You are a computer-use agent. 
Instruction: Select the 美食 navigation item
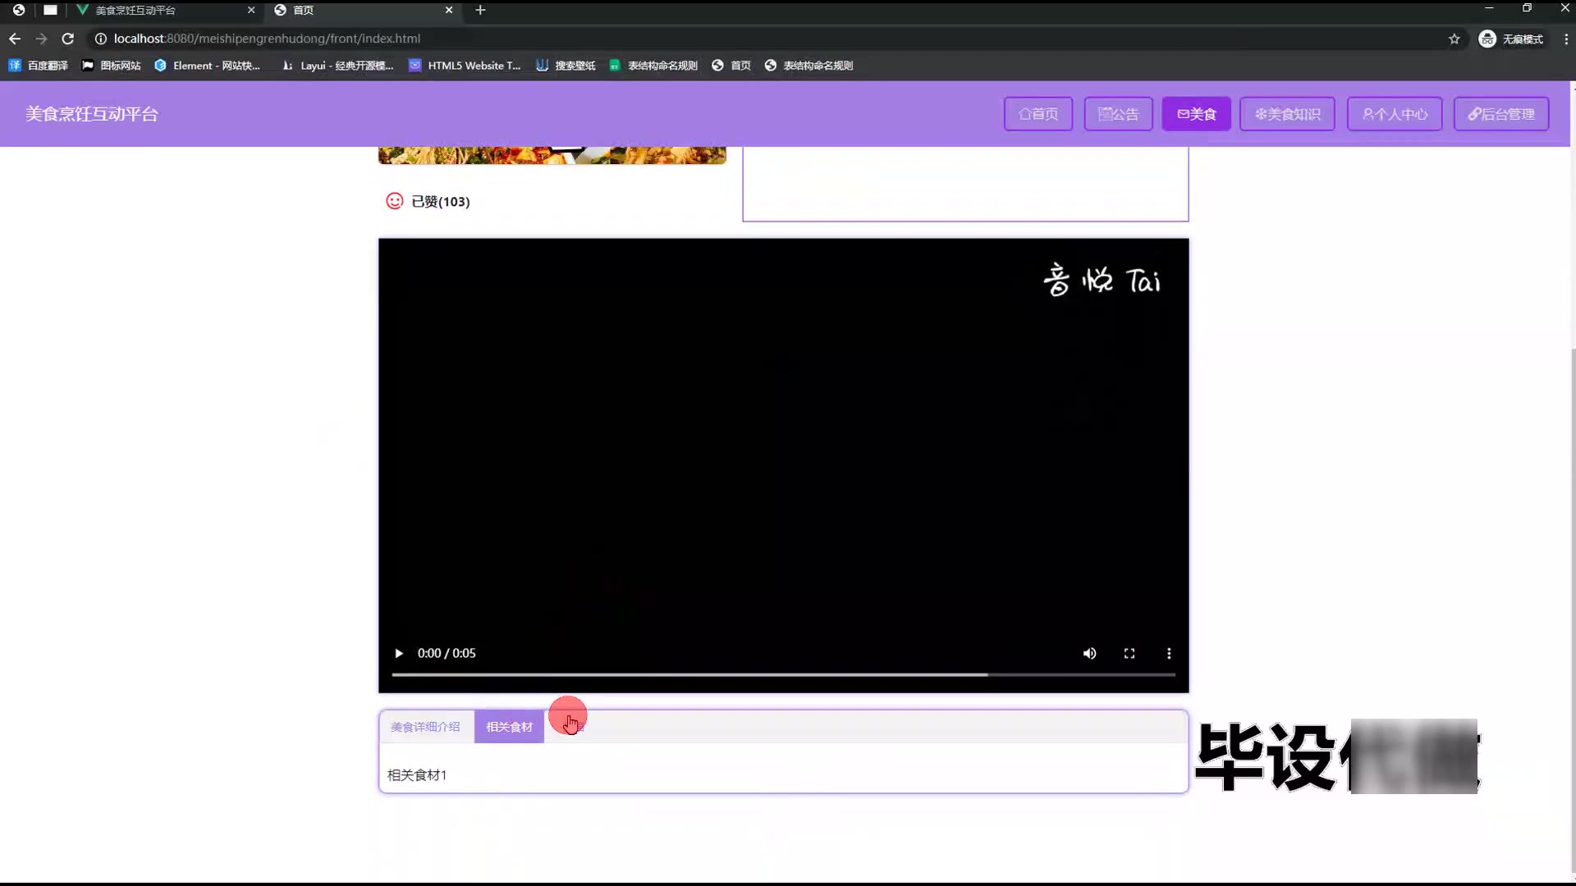click(x=1196, y=114)
